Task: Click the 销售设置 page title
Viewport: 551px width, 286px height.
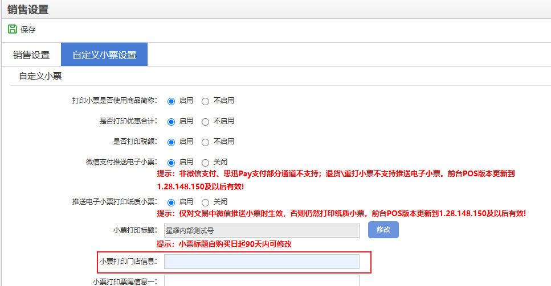Action: [28, 10]
